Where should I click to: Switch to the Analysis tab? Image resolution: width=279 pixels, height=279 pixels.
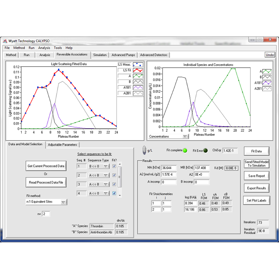(x=45, y=55)
